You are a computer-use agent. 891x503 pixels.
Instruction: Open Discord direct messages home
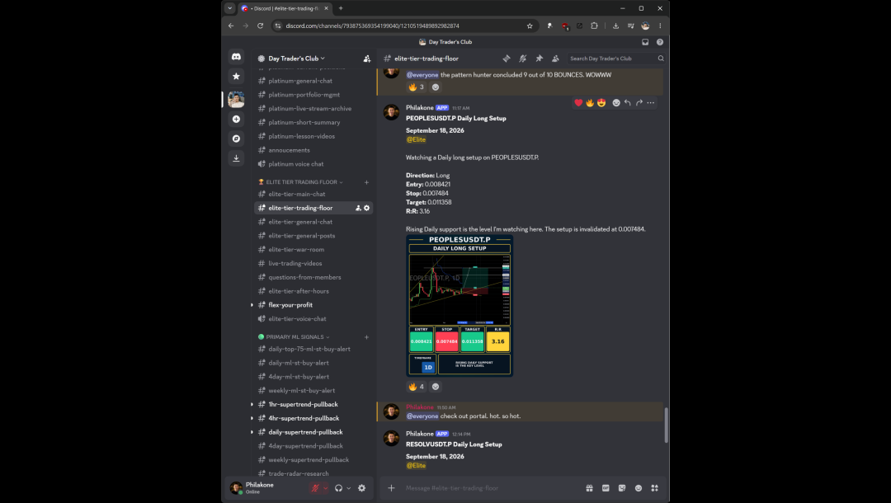pos(236,57)
